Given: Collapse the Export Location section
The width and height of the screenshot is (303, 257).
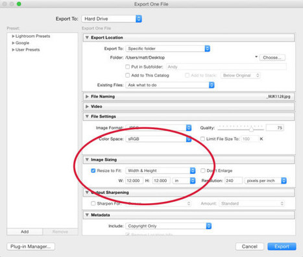Looking at the screenshot, I should pyautogui.click(x=87, y=38).
